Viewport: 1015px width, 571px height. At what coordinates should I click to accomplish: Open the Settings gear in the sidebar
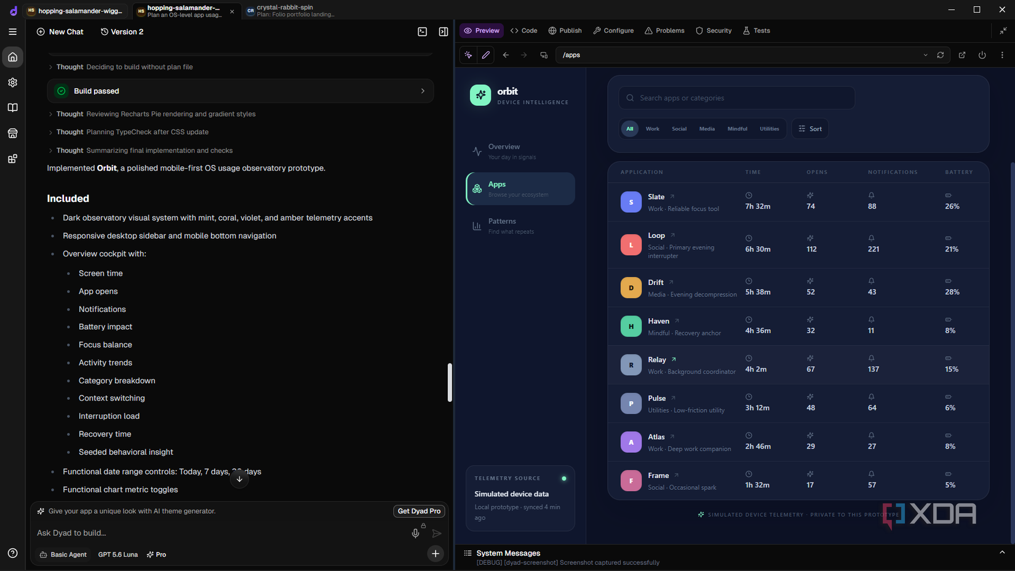point(13,82)
